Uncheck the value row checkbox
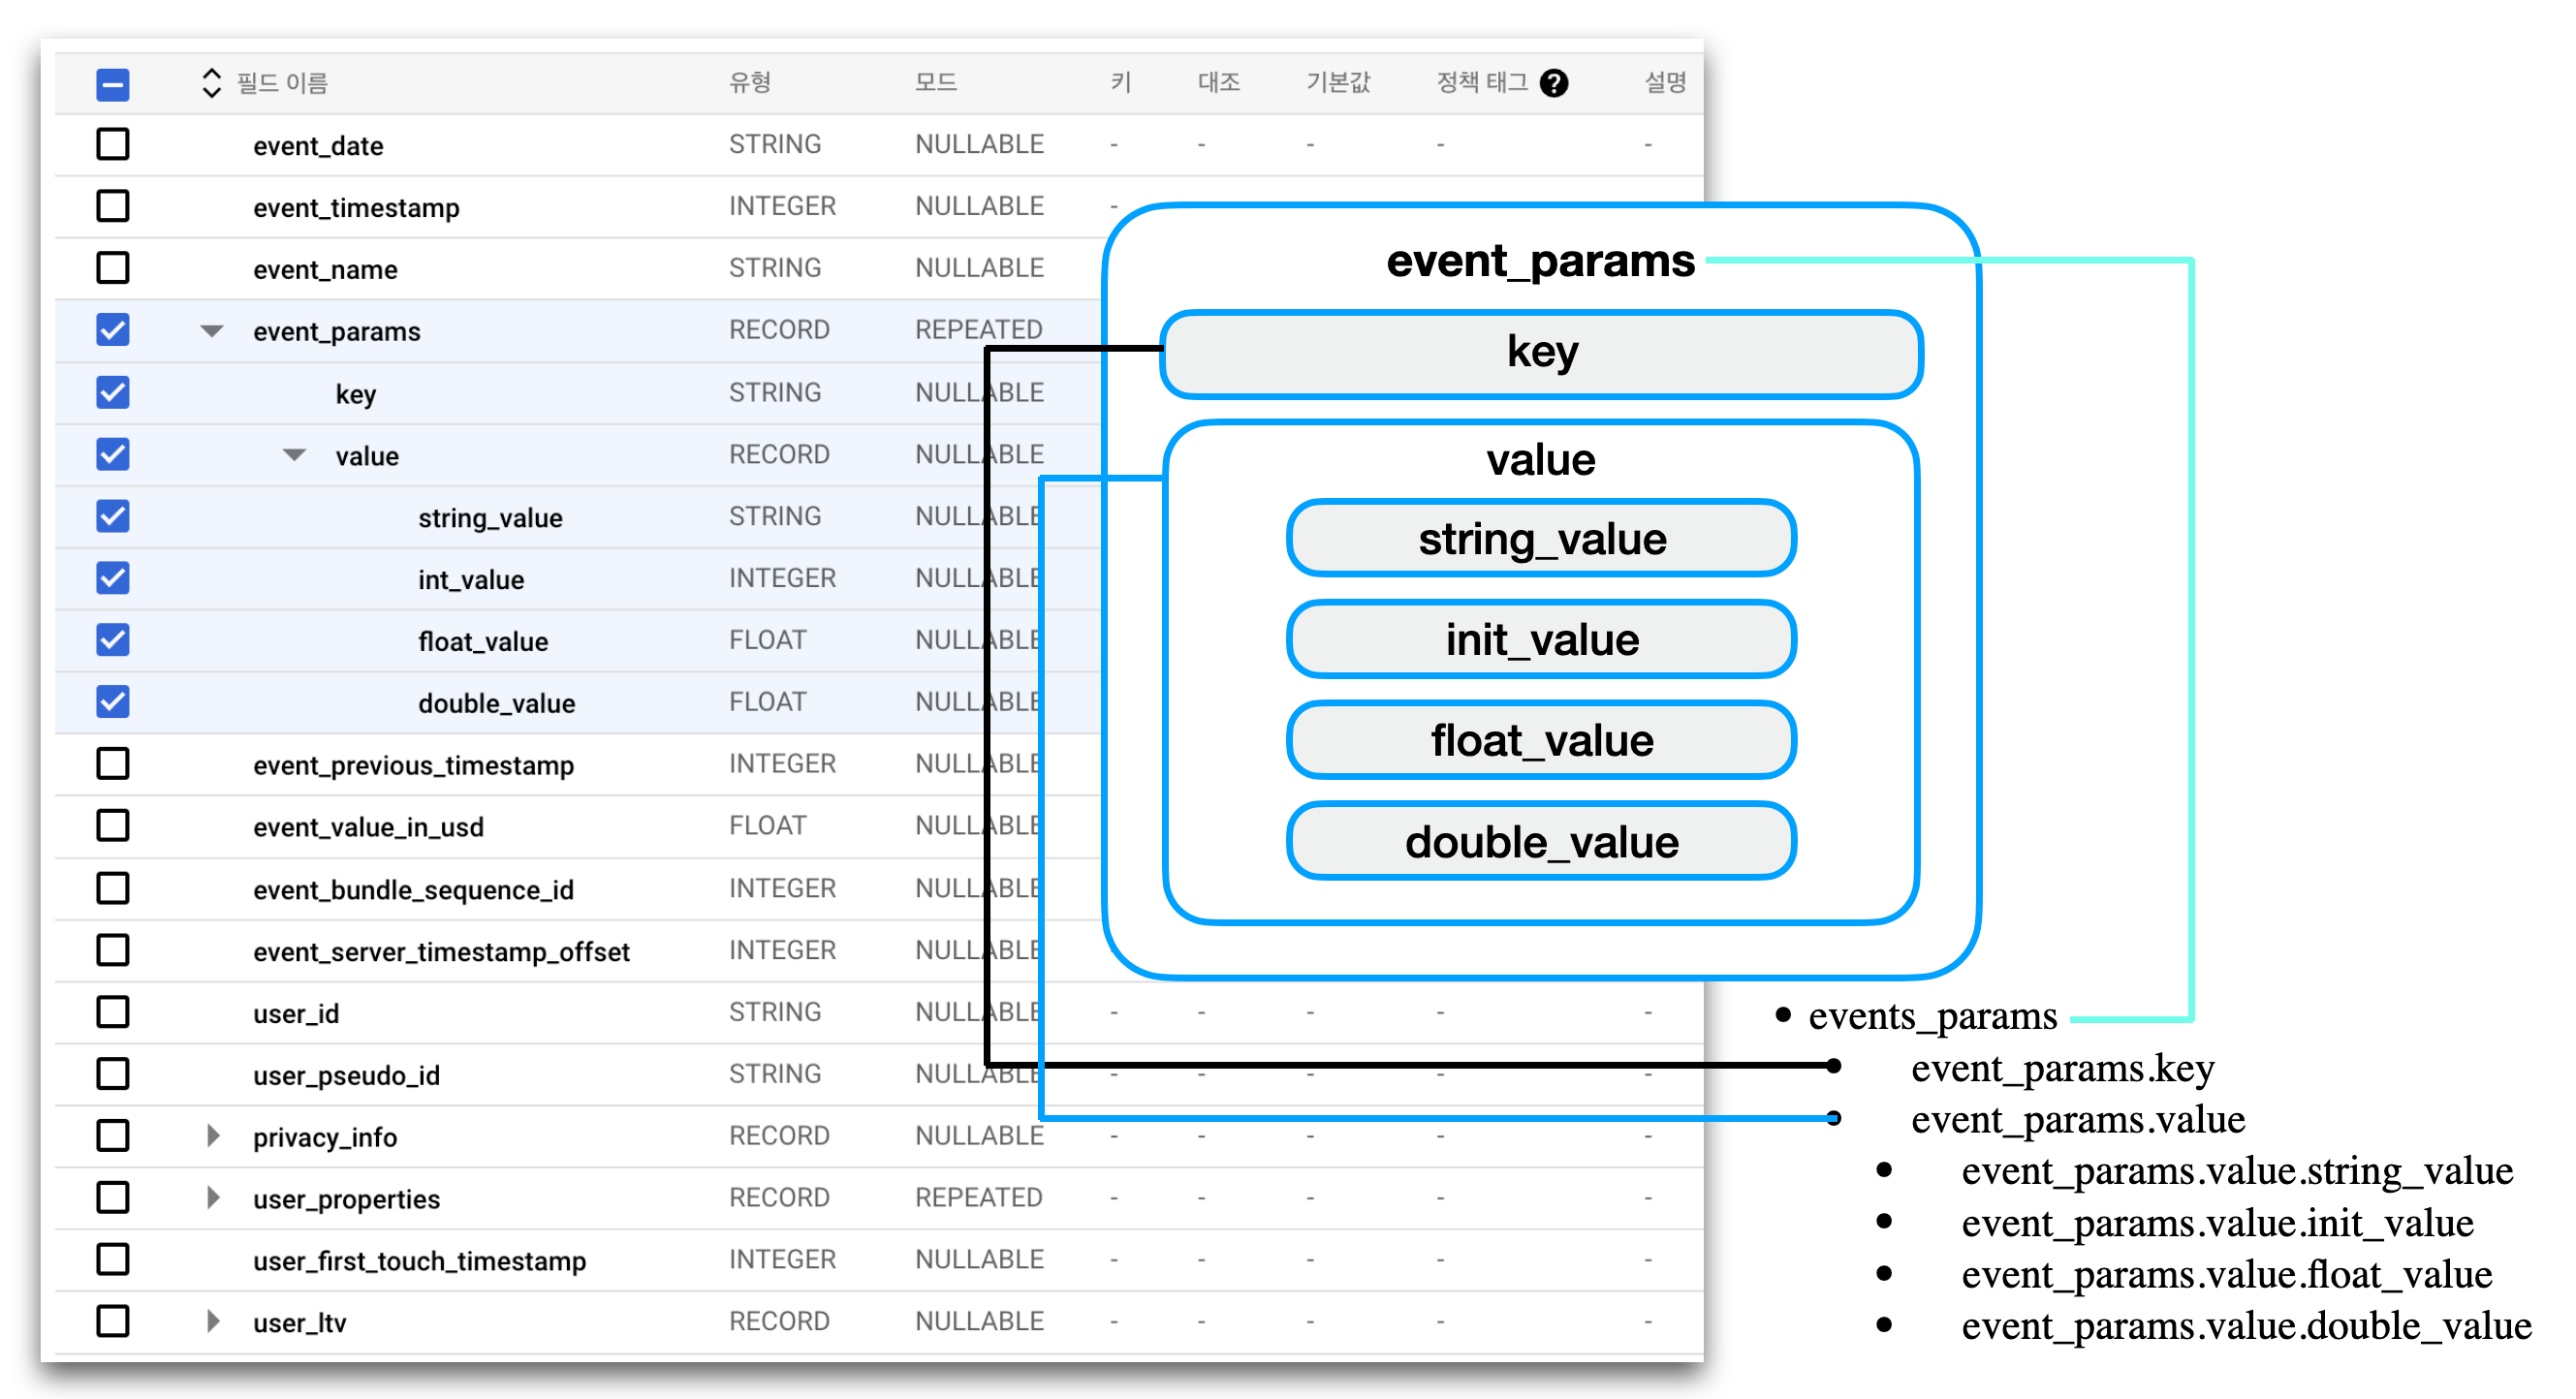The height and width of the screenshot is (1399, 2576). (x=113, y=454)
